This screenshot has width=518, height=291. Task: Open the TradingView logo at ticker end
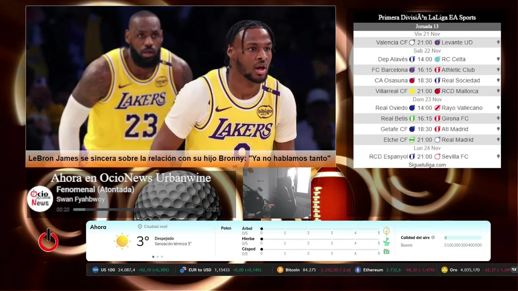[514, 270]
